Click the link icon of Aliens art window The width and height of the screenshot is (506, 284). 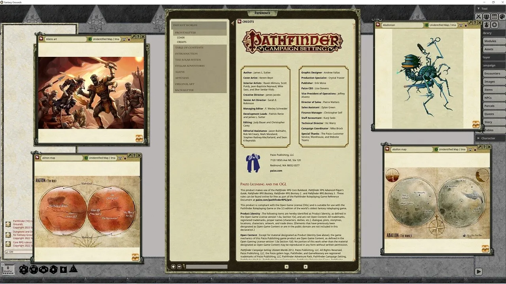click(42, 39)
